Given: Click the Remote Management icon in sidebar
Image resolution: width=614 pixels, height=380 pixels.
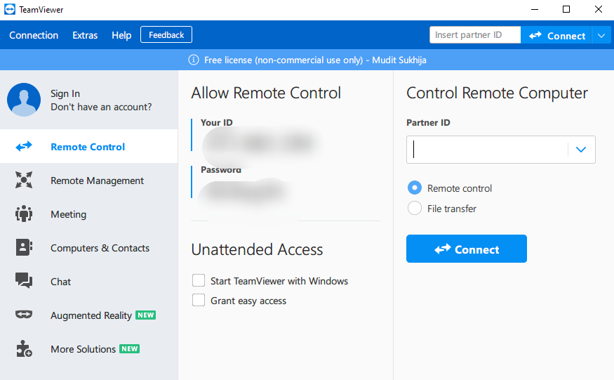Looking at the screenshot, I should 24,181.
